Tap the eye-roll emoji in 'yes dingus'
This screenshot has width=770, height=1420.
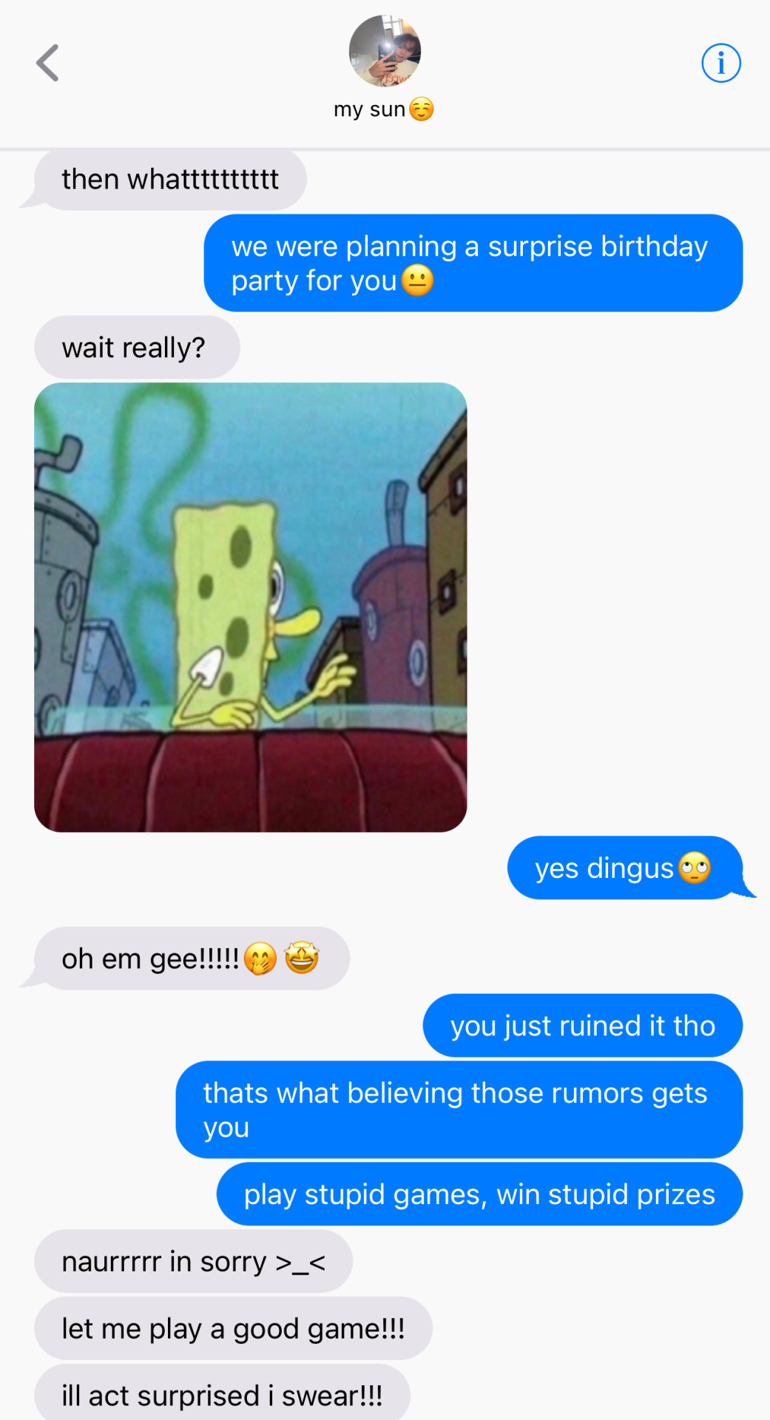click(x=695, y=868)
